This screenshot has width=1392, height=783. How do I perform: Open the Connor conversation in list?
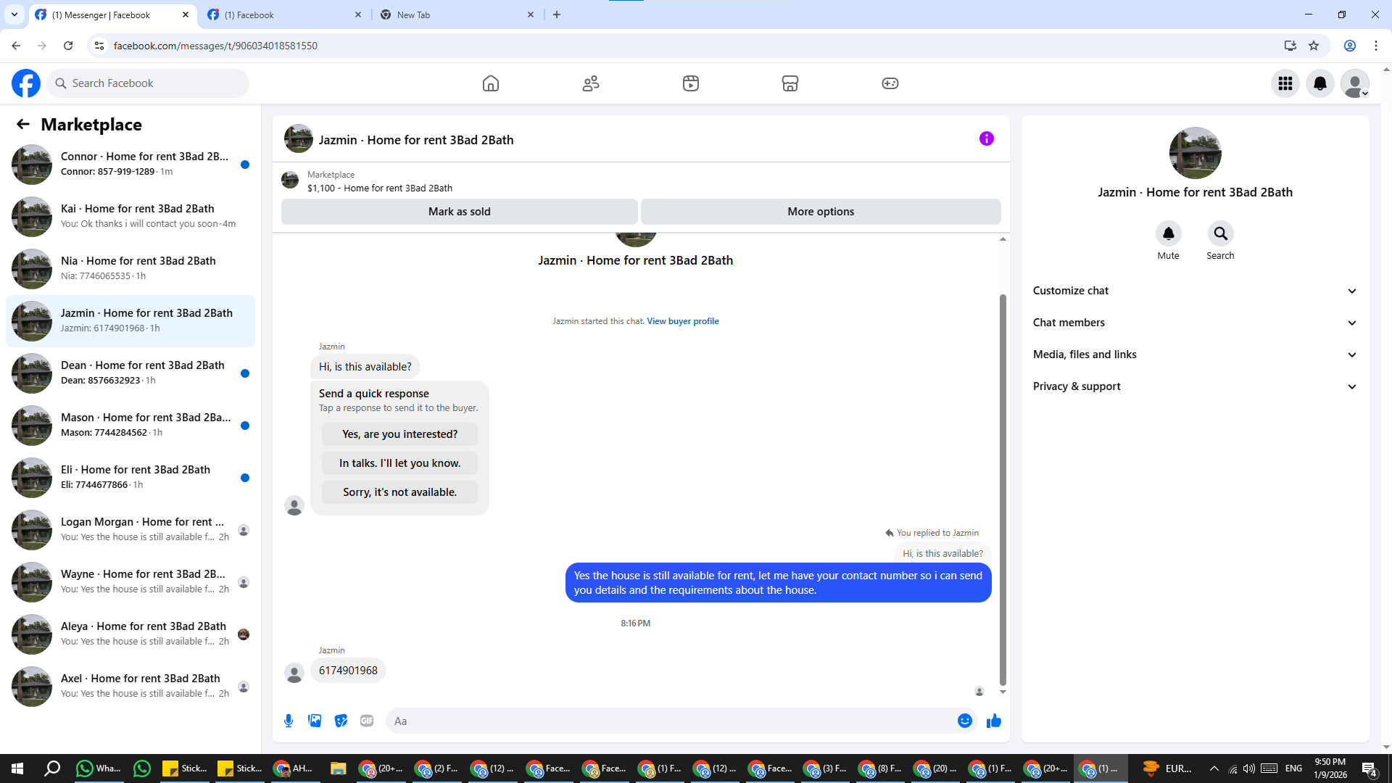pos(130,164)
